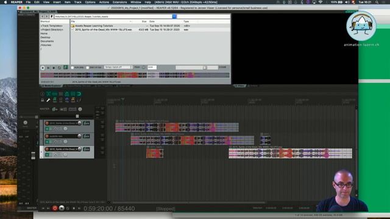Viewport: 390px width, 219px height.
Task: Toggle the item grouping toolbar icon
Action: pyautogui.click(x=55, y=94)
